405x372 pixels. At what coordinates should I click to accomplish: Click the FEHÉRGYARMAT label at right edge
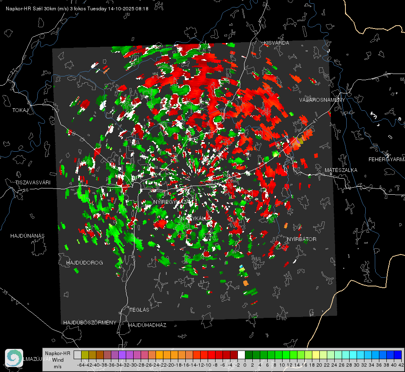(386, 159)
